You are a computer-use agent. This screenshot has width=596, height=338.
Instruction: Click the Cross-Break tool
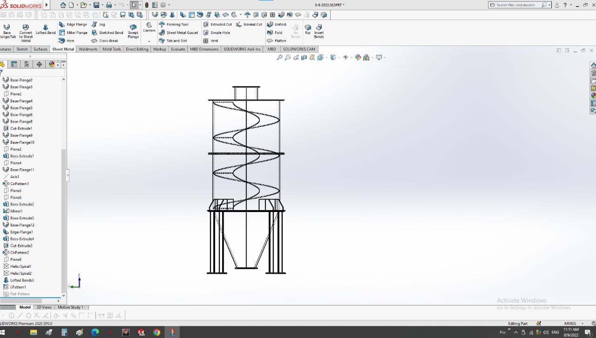point(105,41)
